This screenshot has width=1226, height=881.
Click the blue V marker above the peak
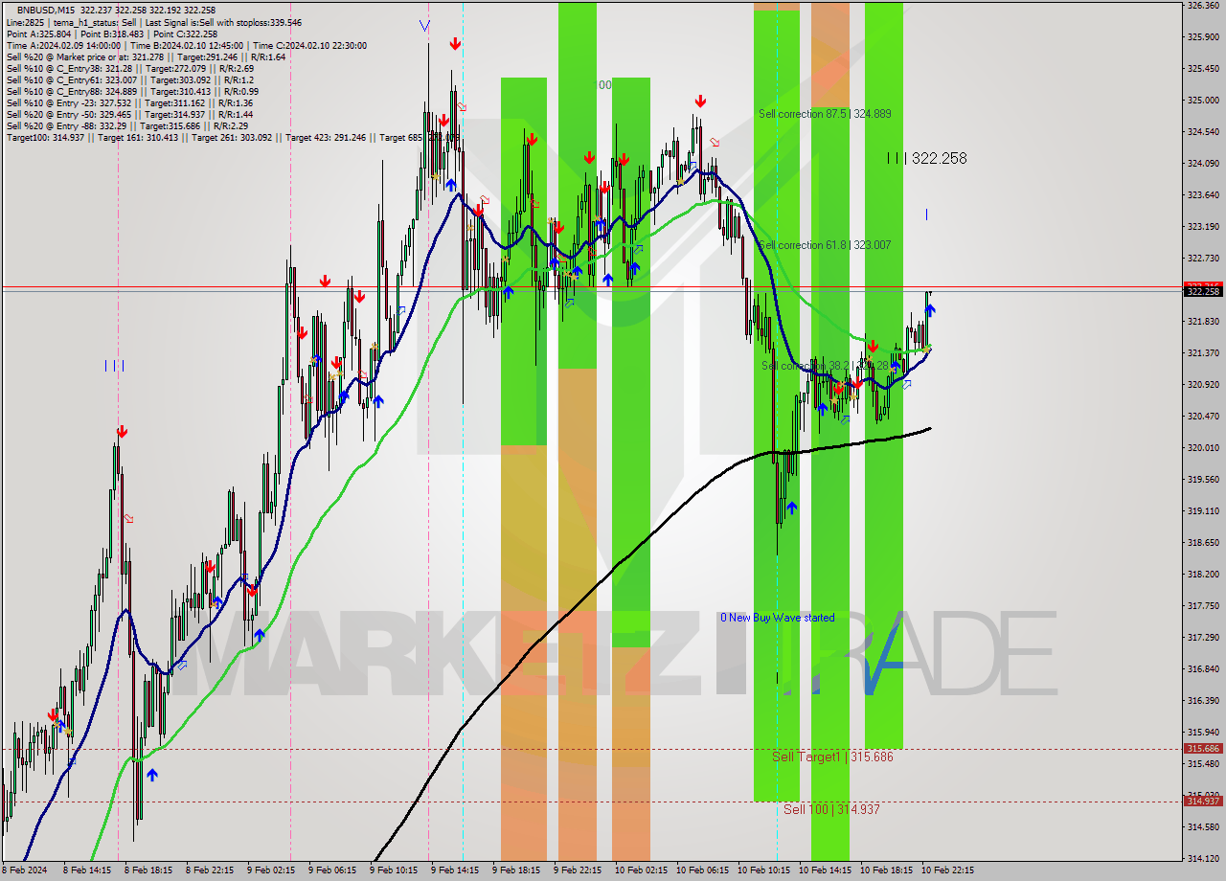(x=424, y=26)
